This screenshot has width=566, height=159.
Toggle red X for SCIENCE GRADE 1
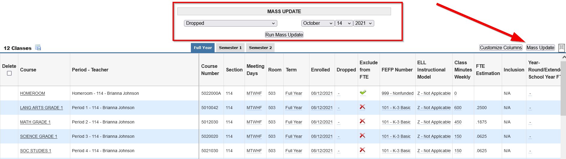(x=363, y=136)
